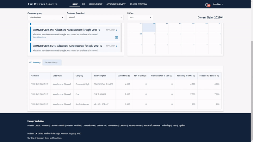Expand the Customer (Location) View all dropdown
Screen dimensions: 253x142
pos(95,17)
